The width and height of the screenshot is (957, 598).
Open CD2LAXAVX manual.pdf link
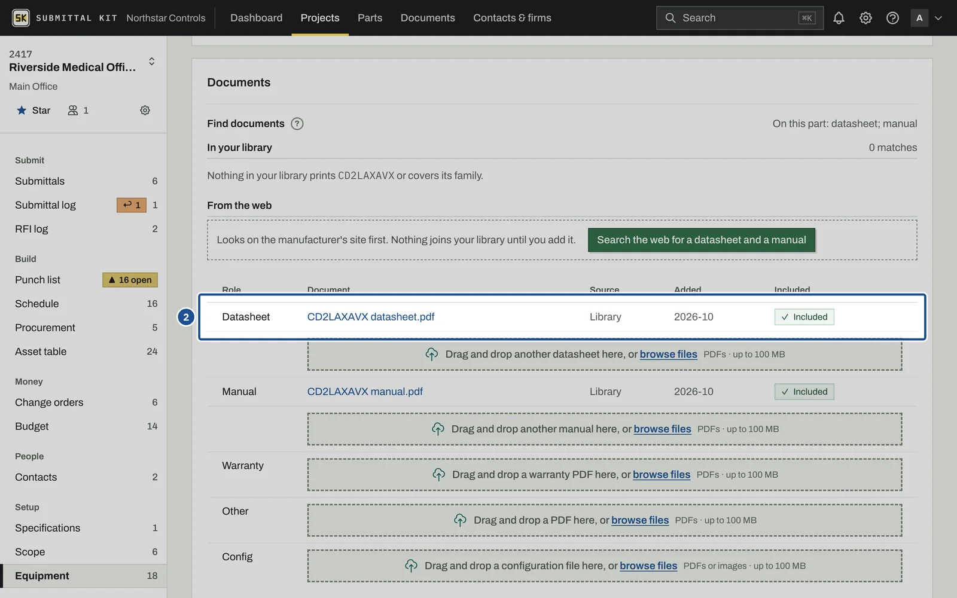click(365, 392)
